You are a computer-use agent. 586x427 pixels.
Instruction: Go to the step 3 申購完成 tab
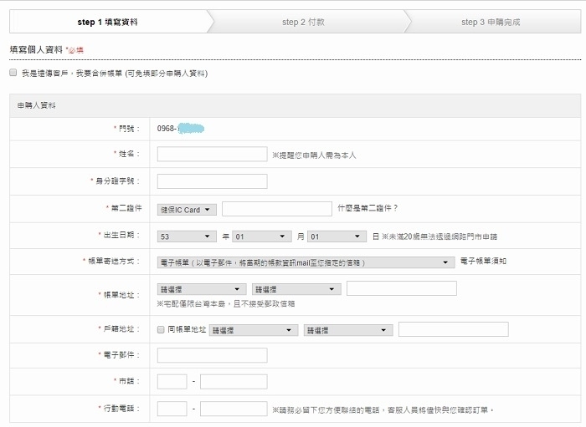pyautogui.click(x=490, y=22)
